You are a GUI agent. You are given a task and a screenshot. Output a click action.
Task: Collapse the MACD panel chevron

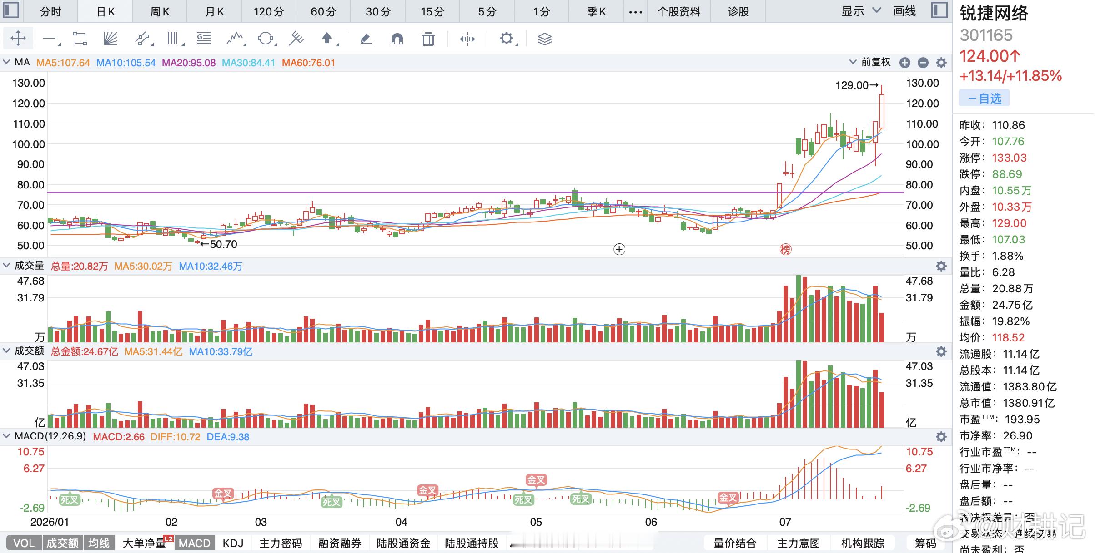[6, 436]
